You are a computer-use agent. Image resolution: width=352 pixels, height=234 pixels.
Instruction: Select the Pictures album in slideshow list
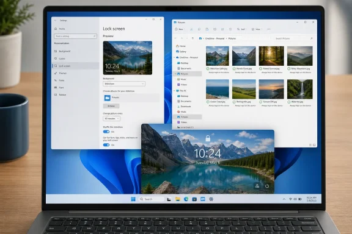pyautogui.click(x=131, y=97)
